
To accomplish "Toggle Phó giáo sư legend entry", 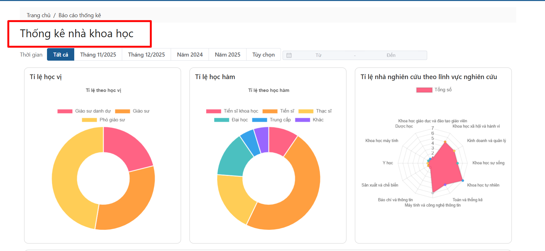I will [103, 120].
